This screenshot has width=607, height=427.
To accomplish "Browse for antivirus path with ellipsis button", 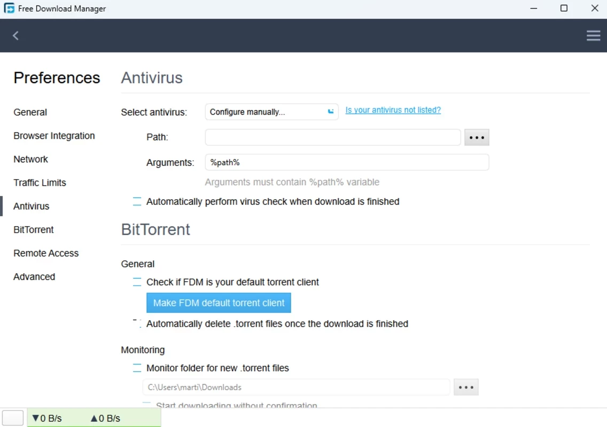I will tap(477, 137).
